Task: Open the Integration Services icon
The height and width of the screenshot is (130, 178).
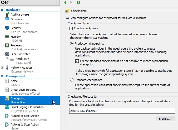Action: [x=7, y=90]
